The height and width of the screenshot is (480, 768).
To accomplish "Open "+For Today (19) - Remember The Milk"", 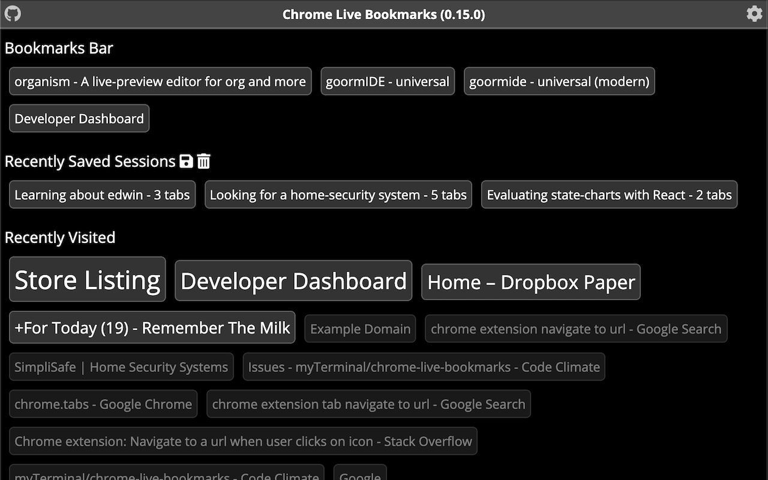I will point(151,328).
